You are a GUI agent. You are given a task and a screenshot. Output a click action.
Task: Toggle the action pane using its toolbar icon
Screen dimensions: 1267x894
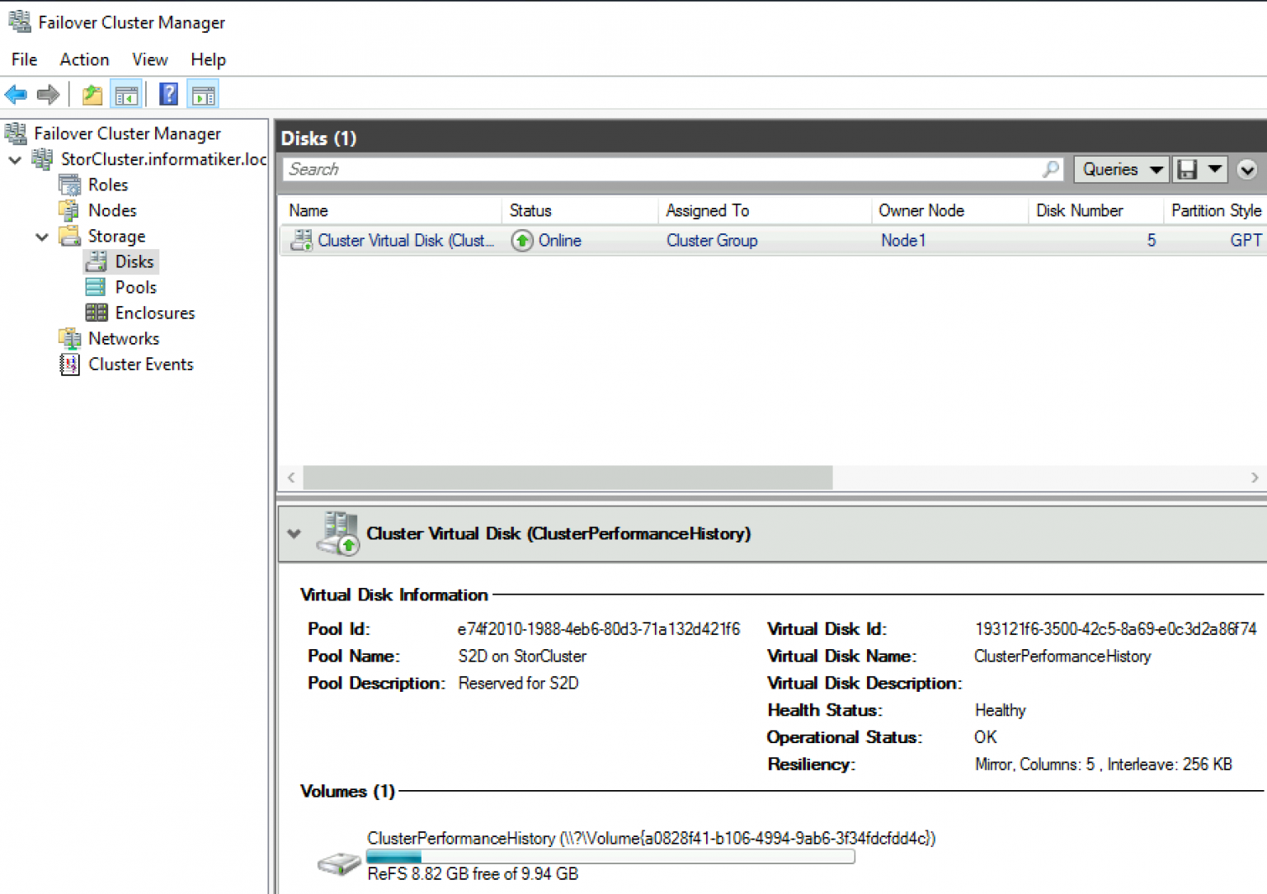[203, 93]
